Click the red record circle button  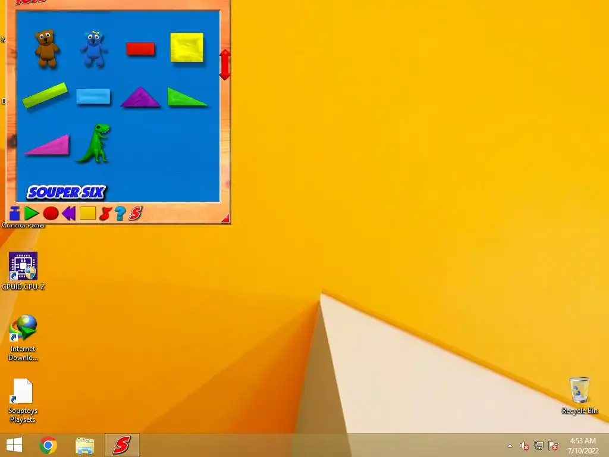click(x=51, y=214)
